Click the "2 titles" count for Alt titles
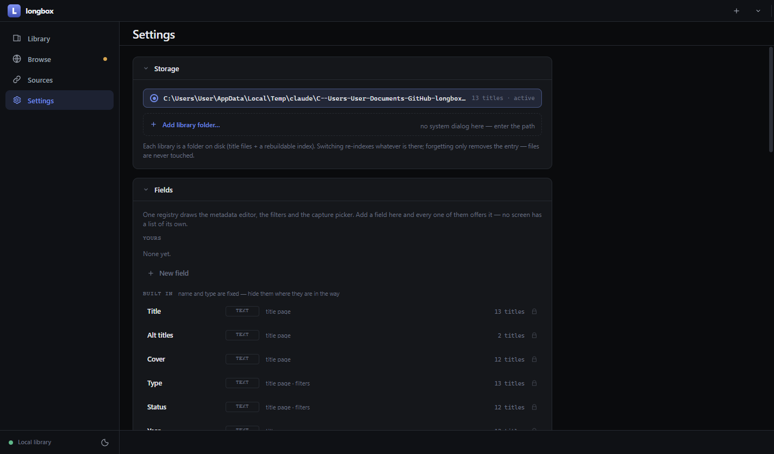This screenshot has height=454, width=774. (x=511, y=336)
